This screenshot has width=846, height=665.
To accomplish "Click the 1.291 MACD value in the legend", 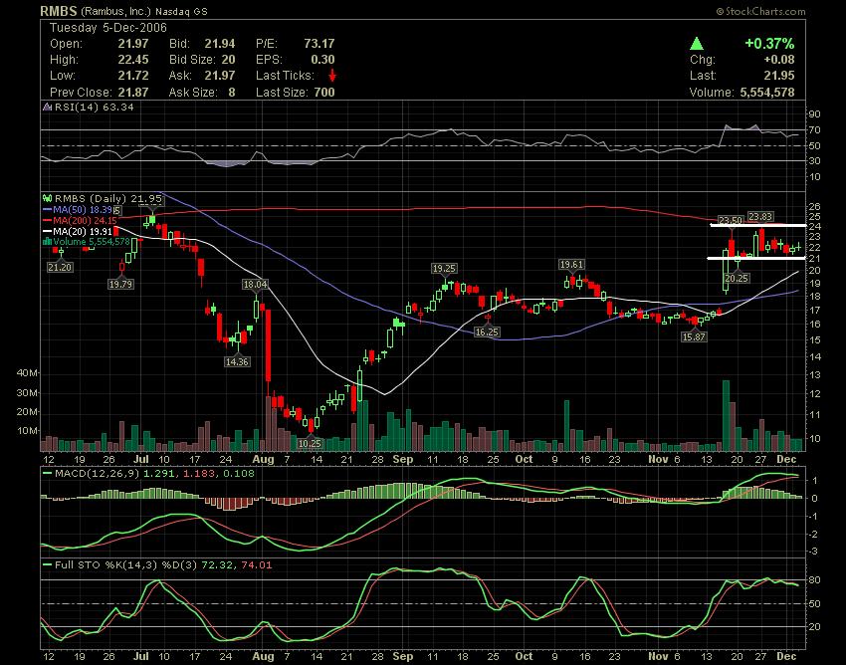I will (159, 474).
